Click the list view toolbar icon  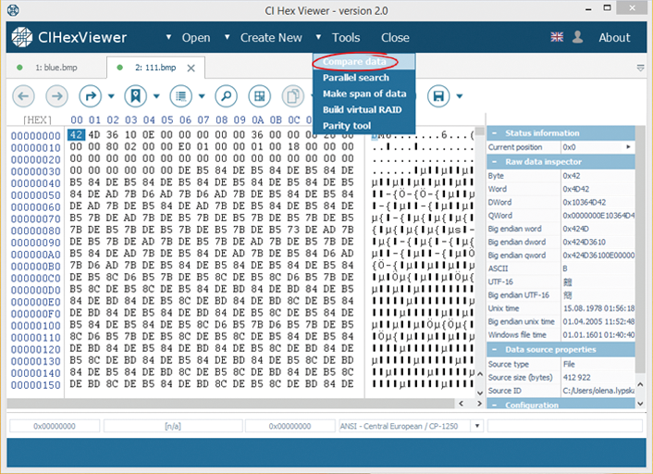180,96
